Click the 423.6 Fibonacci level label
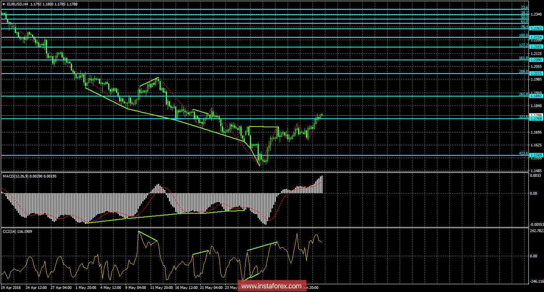This screenshot has height=292, width=544. pos(523,153)
